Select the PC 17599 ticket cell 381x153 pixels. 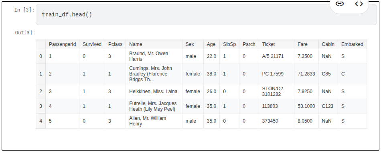(276, 74)
